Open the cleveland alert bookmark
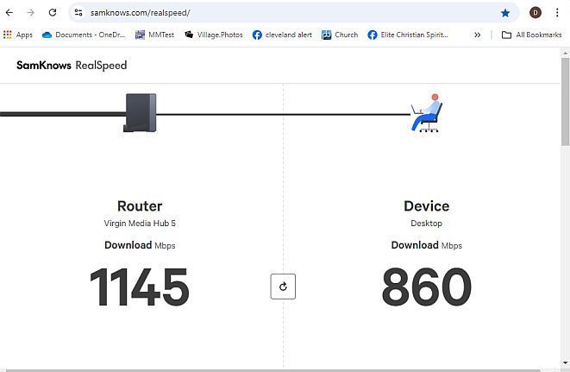 282,35
